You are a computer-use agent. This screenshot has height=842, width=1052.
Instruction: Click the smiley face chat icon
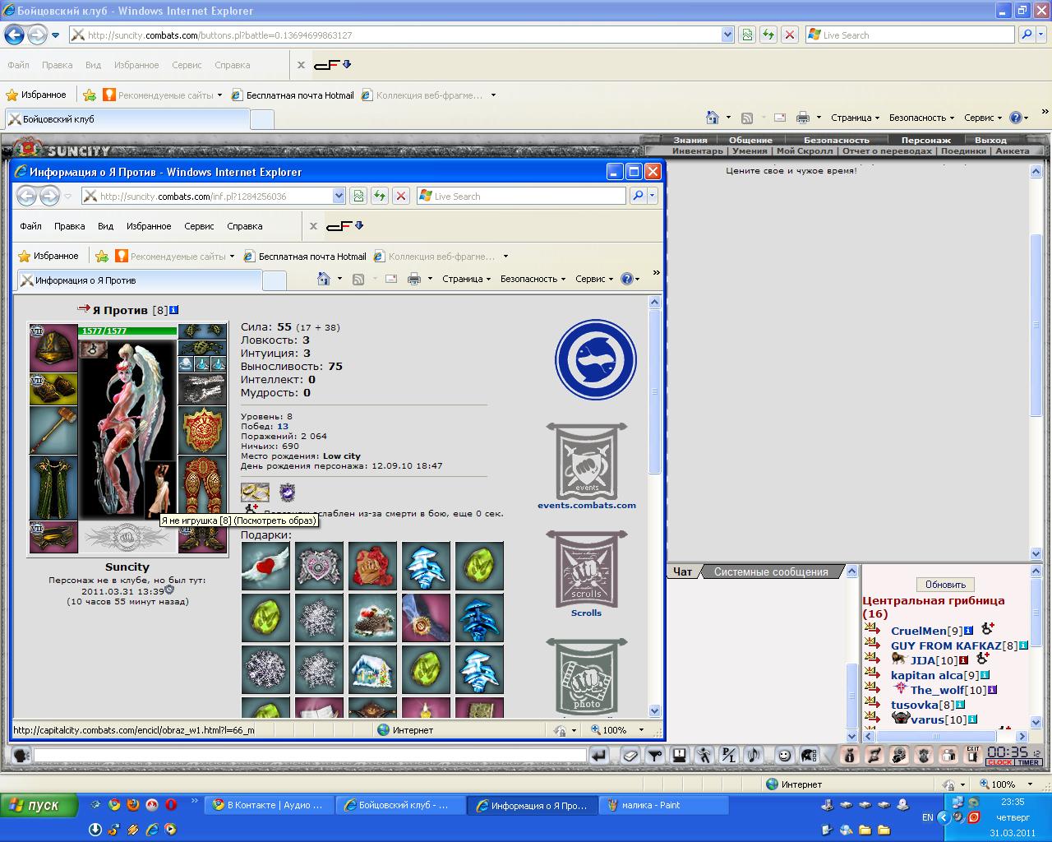point(784,755)
